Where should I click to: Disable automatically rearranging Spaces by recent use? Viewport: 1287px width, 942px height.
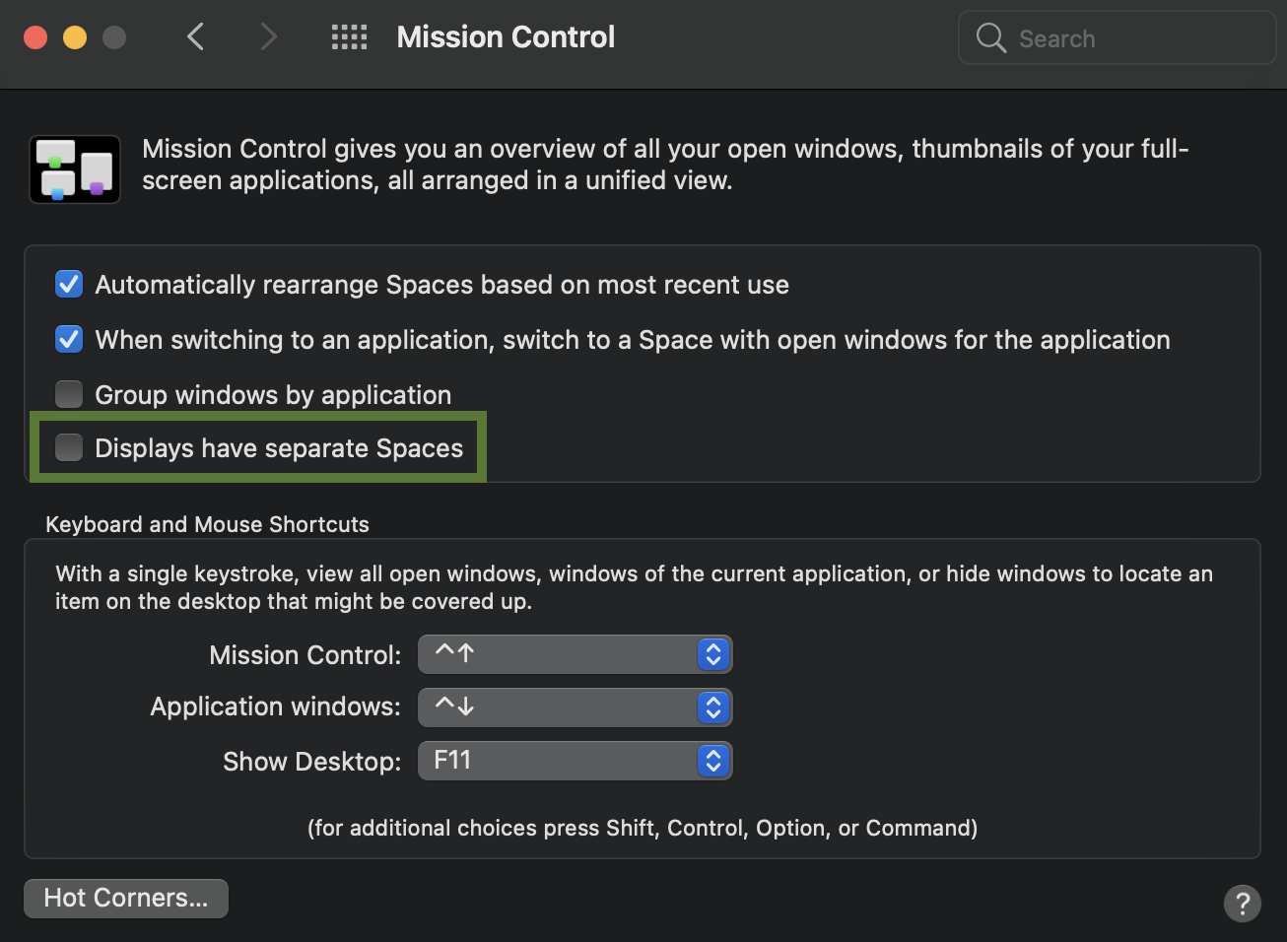pos(69,285)
